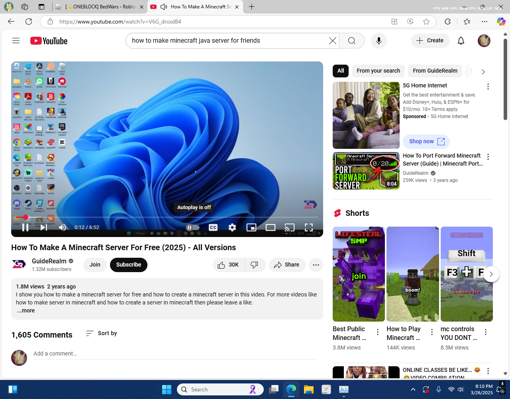Image resolution: width=510 pixels, height=399 pixels.
Task: Open options for Port Forward video
Action: (x=488, y=157)
